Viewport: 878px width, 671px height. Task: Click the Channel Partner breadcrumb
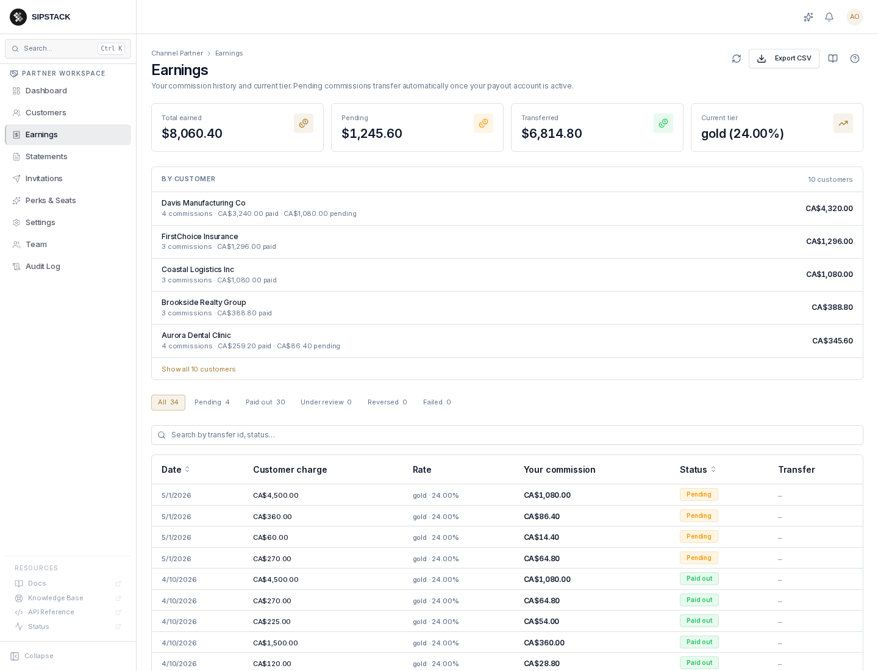177,54
